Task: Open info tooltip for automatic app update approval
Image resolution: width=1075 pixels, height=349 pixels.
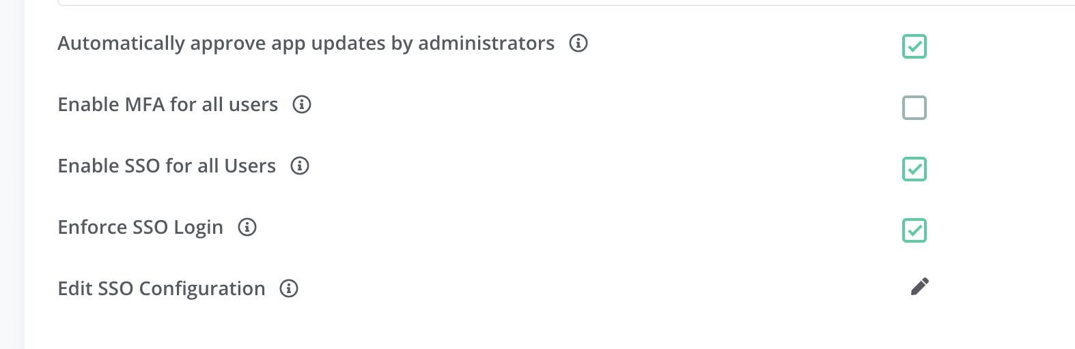Action: [578, 43]
